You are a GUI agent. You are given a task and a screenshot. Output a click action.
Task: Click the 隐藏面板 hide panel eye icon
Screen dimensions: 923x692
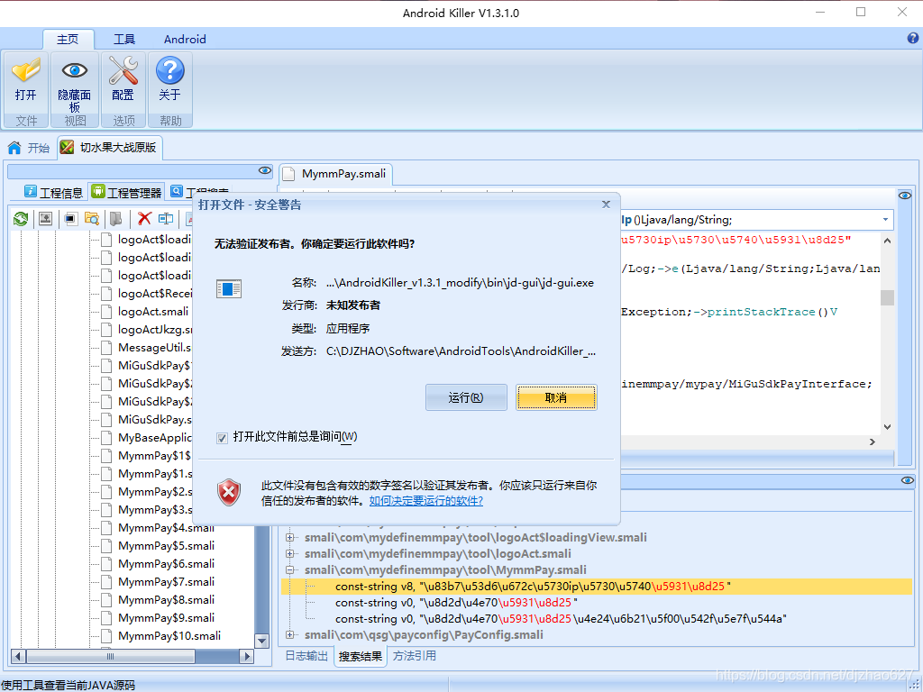coord(75,70)
